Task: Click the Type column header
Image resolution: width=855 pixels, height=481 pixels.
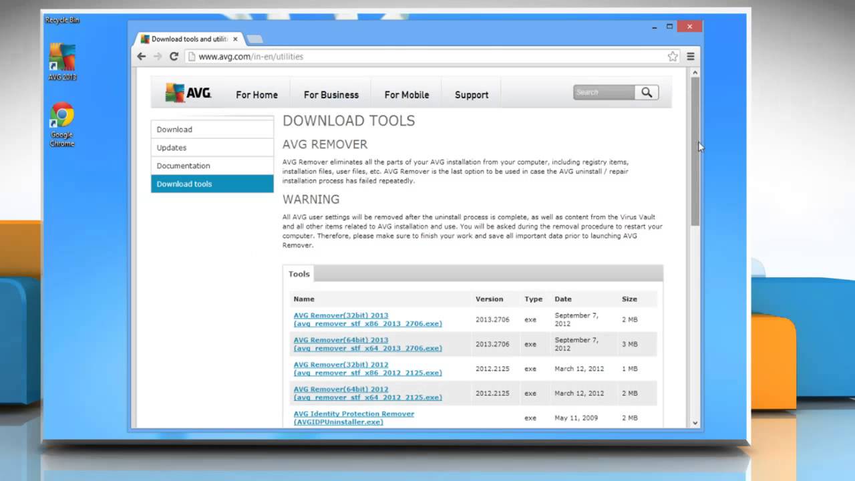Action: (x=534, y=299)
